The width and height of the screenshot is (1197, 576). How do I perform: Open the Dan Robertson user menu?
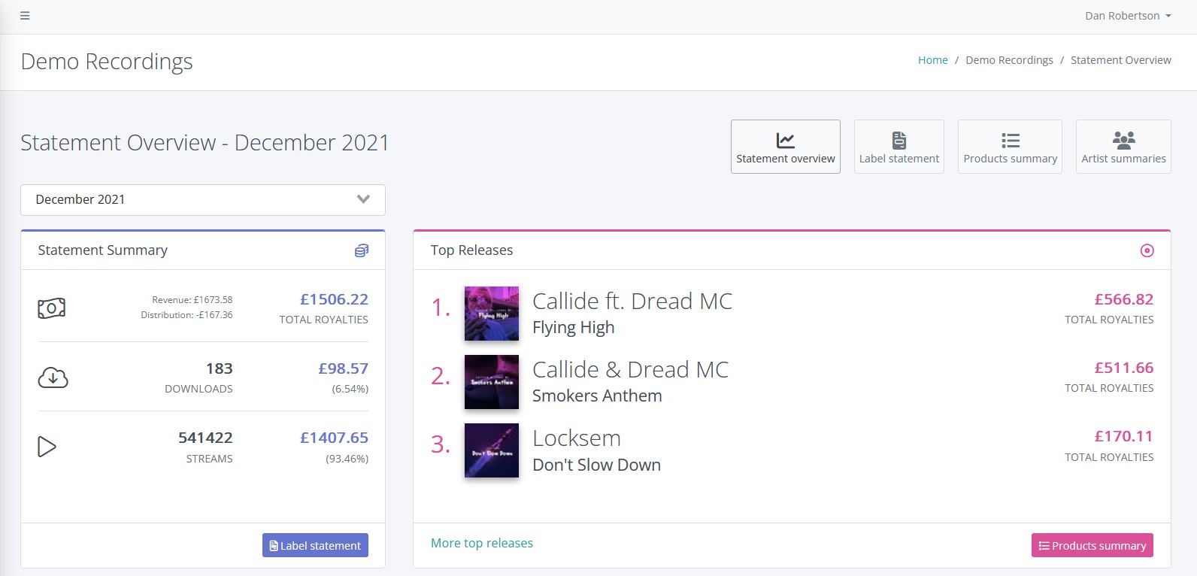1128,16
